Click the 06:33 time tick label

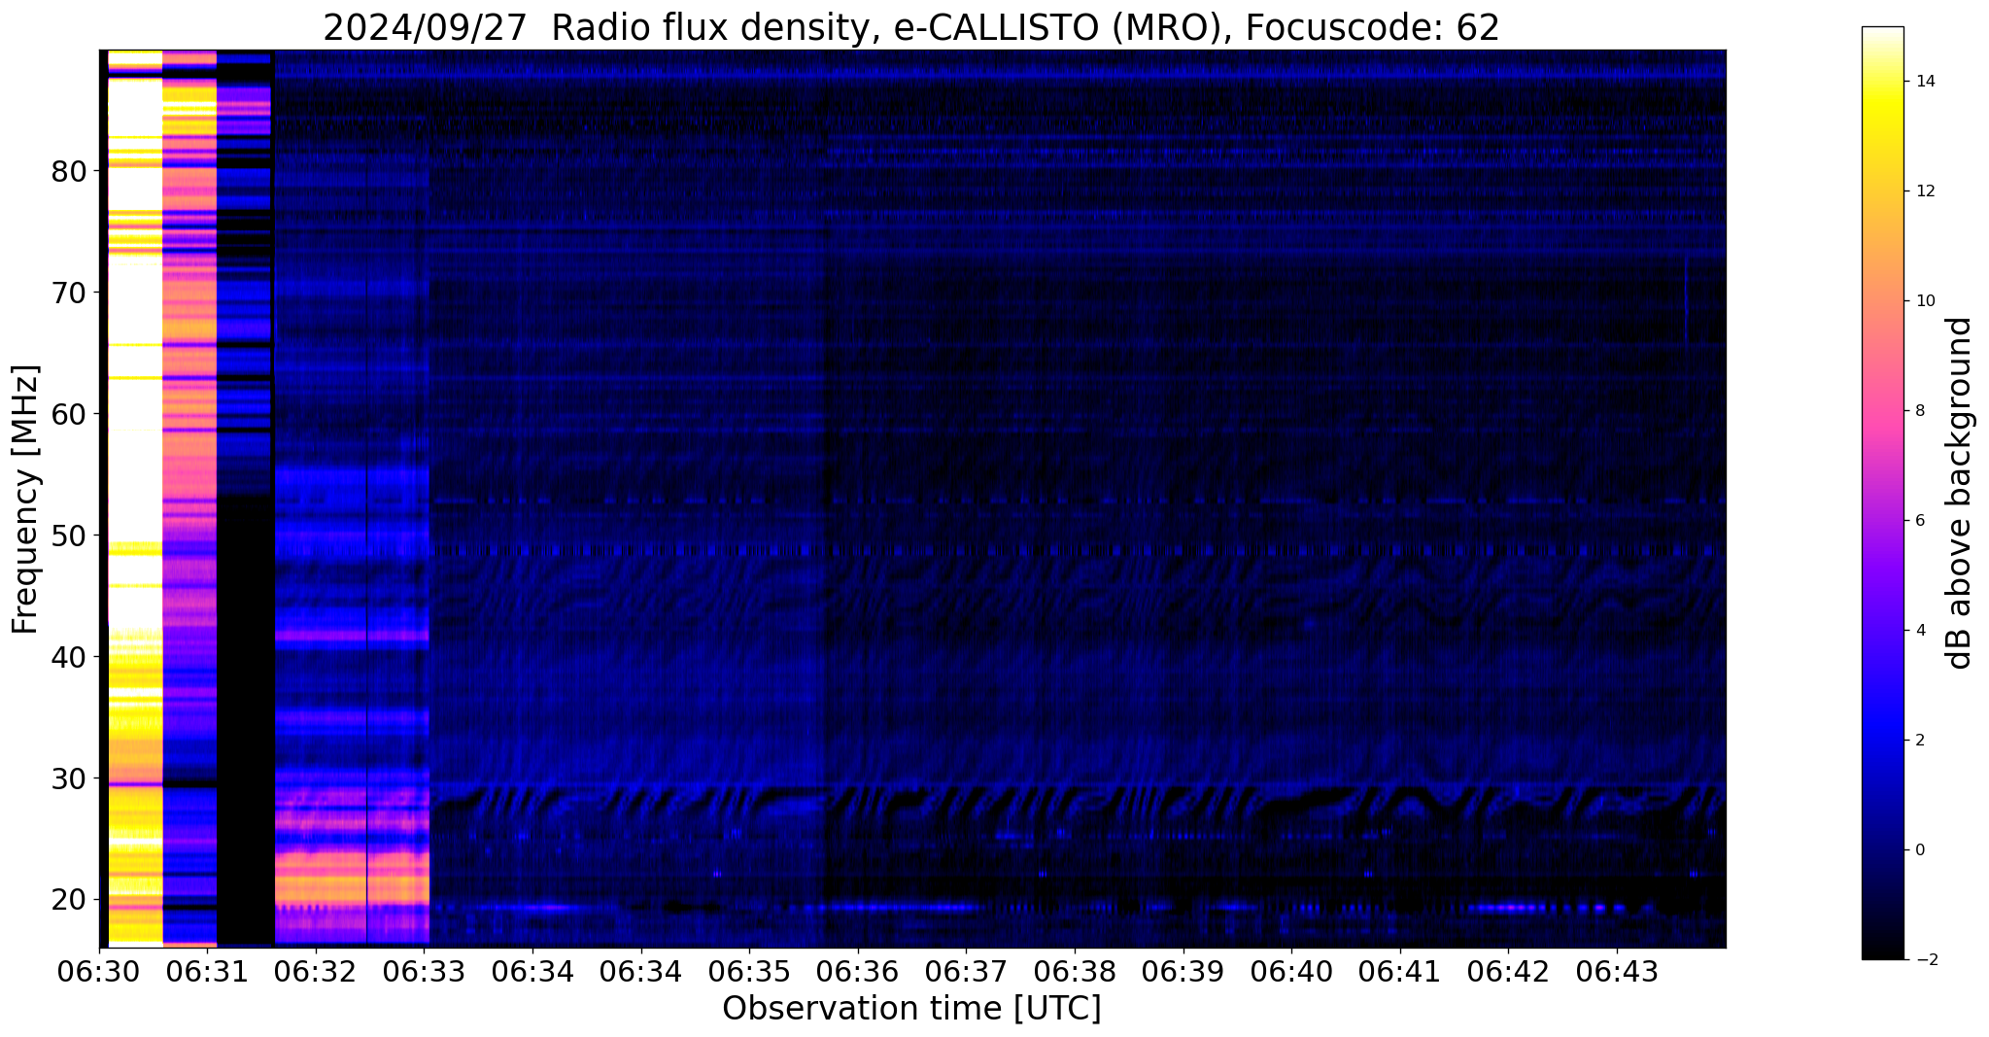424,971
